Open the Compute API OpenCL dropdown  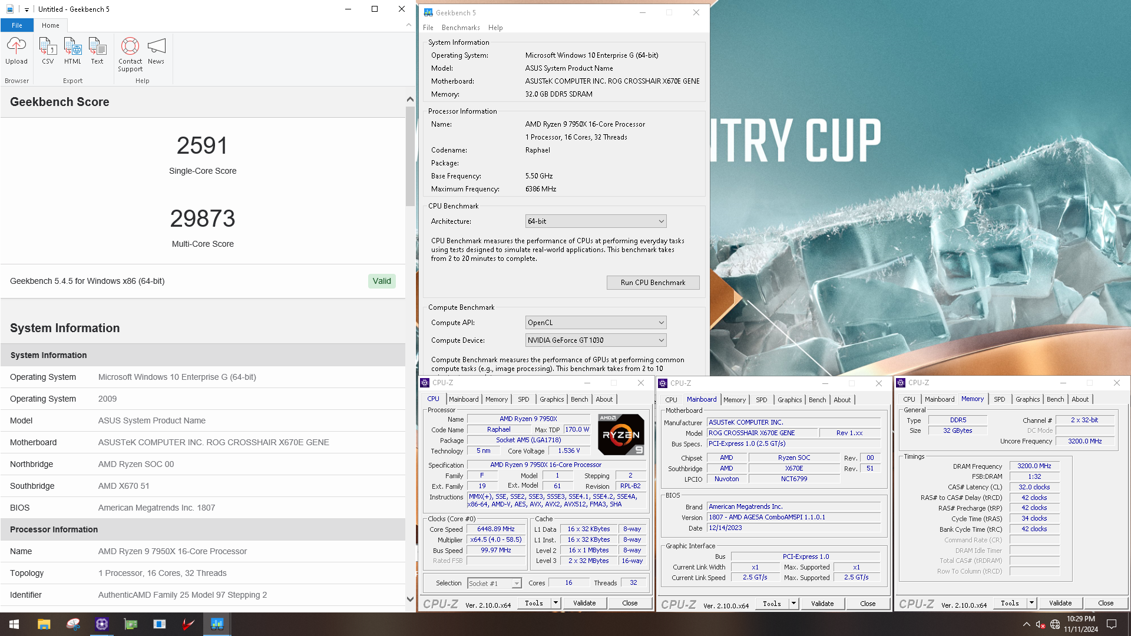pos(596,323)
